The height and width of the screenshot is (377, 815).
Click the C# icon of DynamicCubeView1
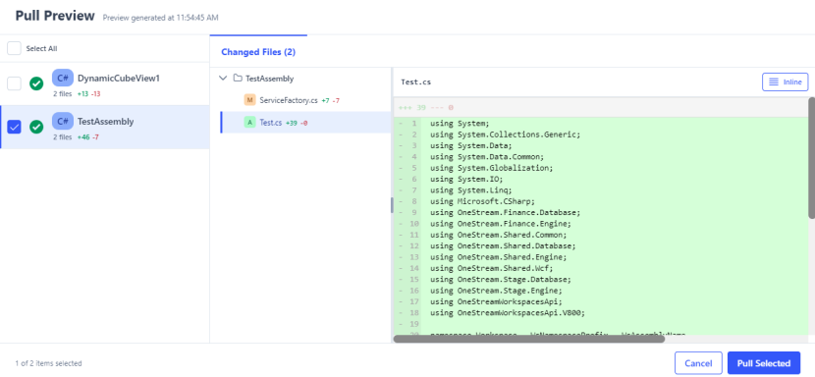pos(63,78)
